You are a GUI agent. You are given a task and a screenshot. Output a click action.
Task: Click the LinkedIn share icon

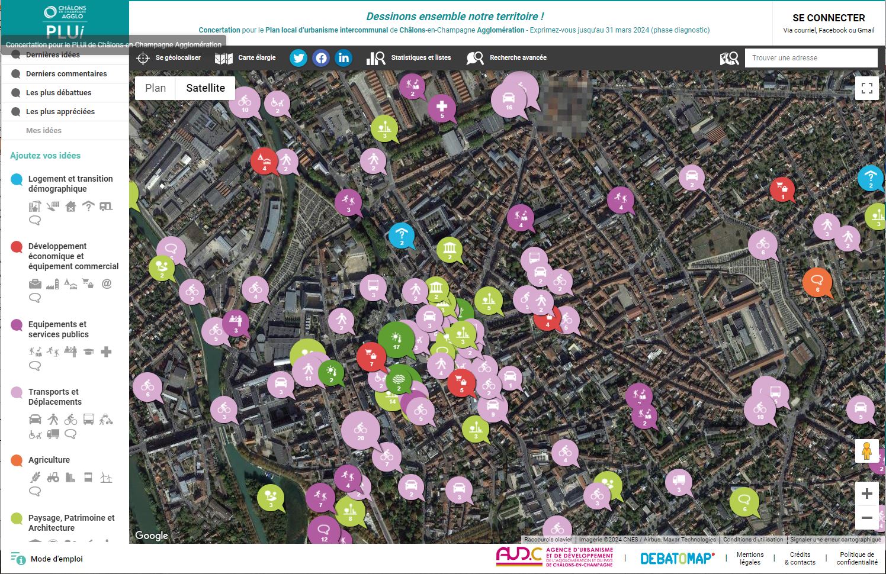tap(344, 58)
